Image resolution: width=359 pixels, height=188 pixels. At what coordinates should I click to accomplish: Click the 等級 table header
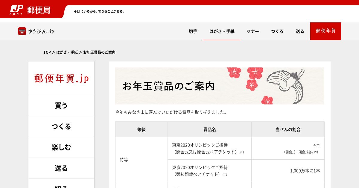(x=142, y=130)
